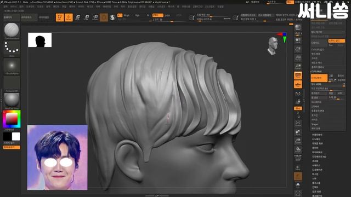The image size is (351, 197).
Task: Adjust the Sub Projection 0.6 slider
Action: pyautogui.click(x=328, y=89)
